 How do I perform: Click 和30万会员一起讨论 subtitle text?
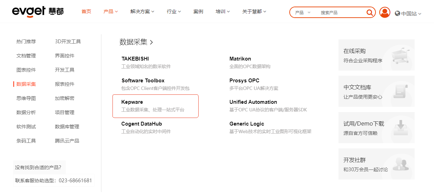point(365,169)
